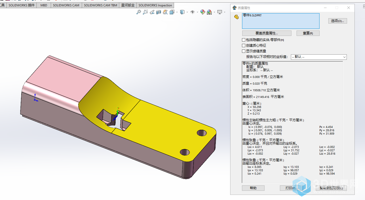Screen dimensions: 365x200
Task: Click the 质量 = 0.020 千克 line
Action: coord(255,83)
